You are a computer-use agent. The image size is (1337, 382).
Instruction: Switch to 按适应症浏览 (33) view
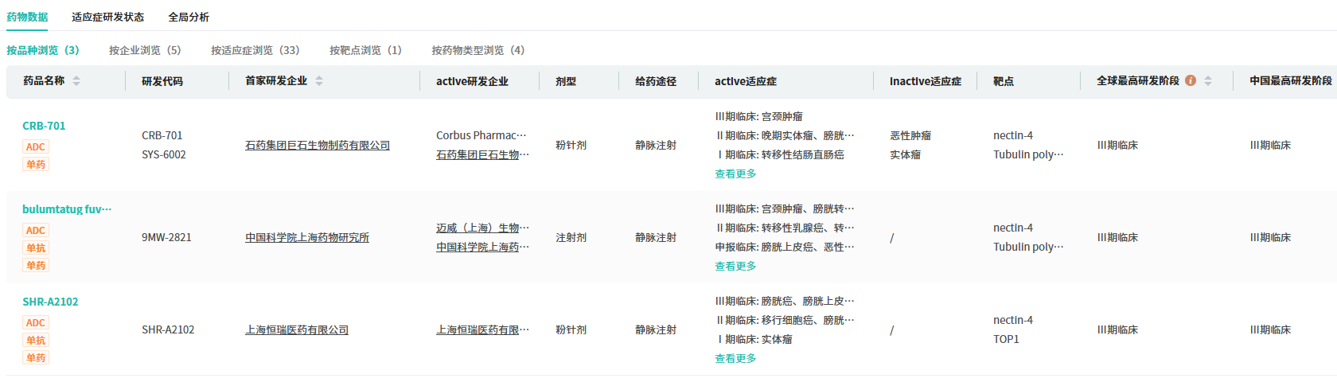pyautogui.click(x=255, y=50)
